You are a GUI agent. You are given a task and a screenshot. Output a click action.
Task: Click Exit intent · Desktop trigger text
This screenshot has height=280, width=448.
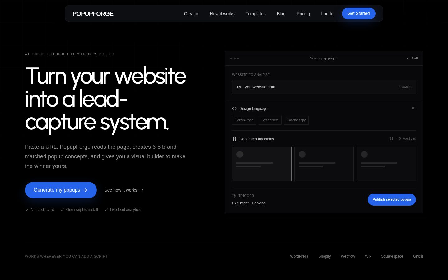pyautogui.click(x=249, y=203)
